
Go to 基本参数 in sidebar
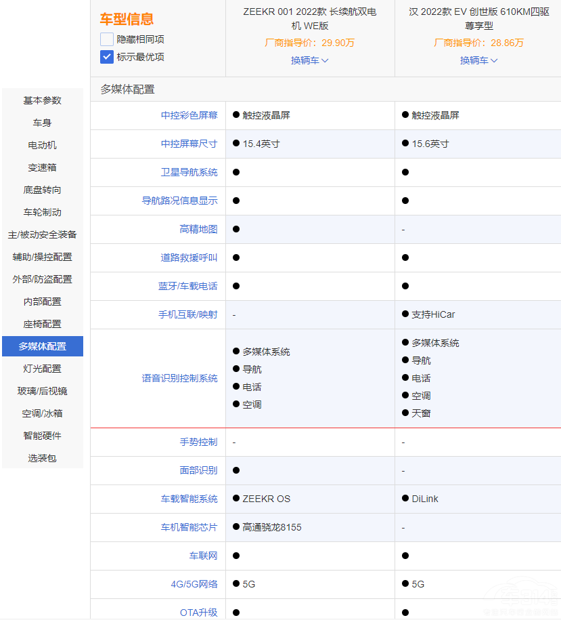tap(43, 100)
